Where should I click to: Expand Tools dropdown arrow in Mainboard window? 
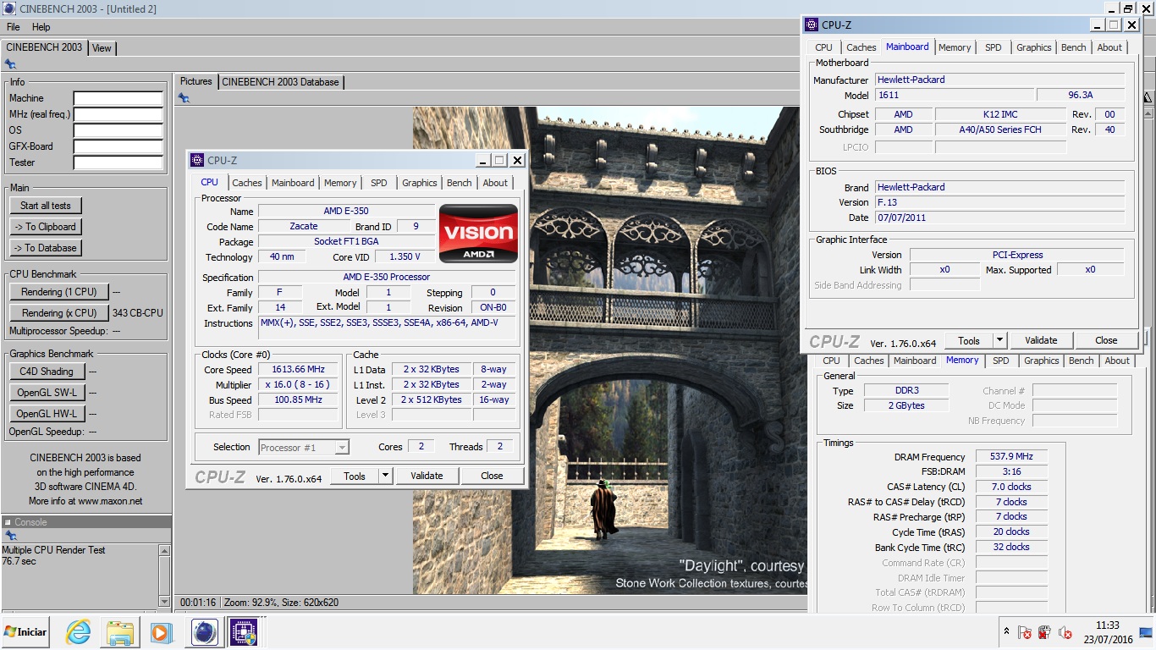pyautogui.click(x=999, y=340)
